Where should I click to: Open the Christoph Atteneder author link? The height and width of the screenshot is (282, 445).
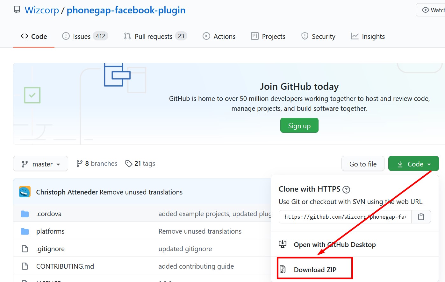tap(67, 192)
